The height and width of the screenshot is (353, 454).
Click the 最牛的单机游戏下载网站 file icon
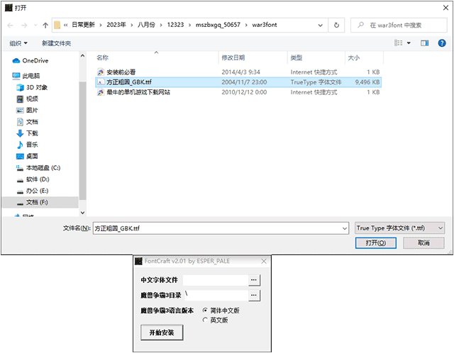point(101,92)
